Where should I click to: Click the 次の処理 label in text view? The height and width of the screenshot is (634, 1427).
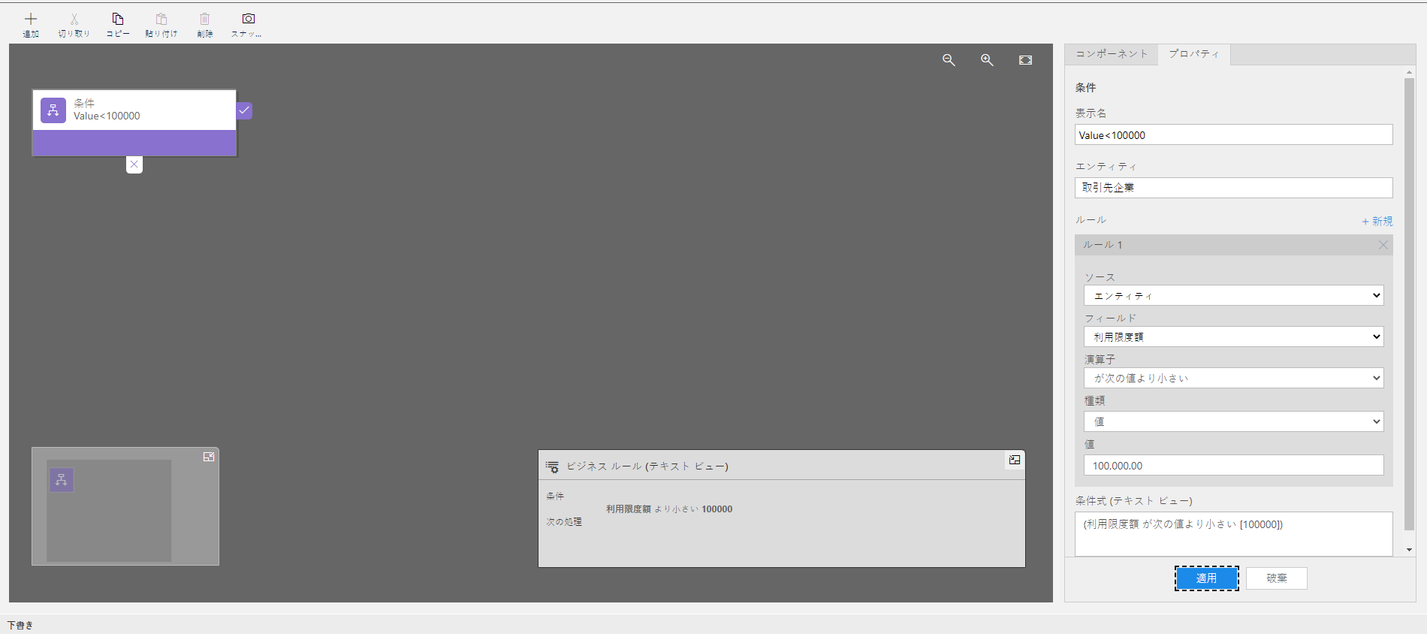564,522
